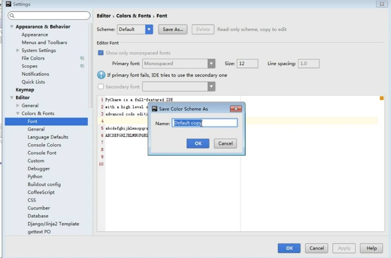The width and height of the screenshot is (391, 258).
Task: Click preview line 'PyCharm is a full-featured IDE'
Action: pos(139,100)
